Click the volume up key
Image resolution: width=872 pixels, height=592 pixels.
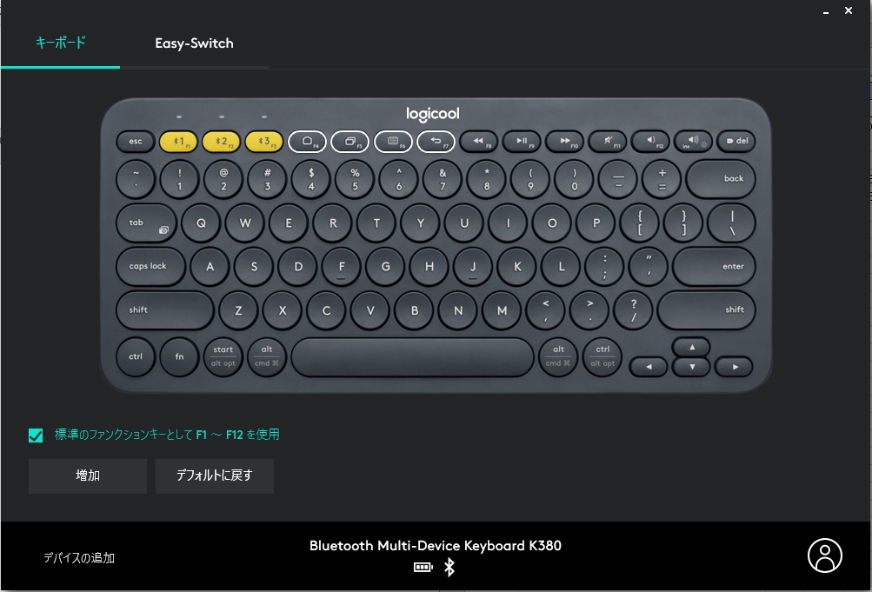point(694,142)
